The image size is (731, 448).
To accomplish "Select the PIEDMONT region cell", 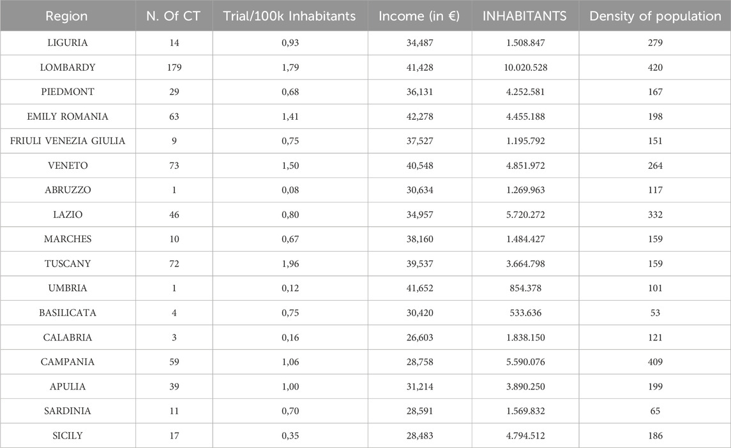I will pos(68,92).
